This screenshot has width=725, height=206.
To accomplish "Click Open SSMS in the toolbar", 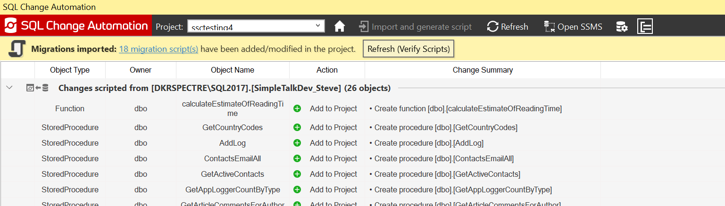I will pos(573,27).
